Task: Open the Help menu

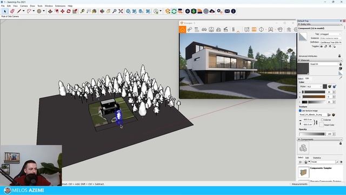Action: point(70,6)
